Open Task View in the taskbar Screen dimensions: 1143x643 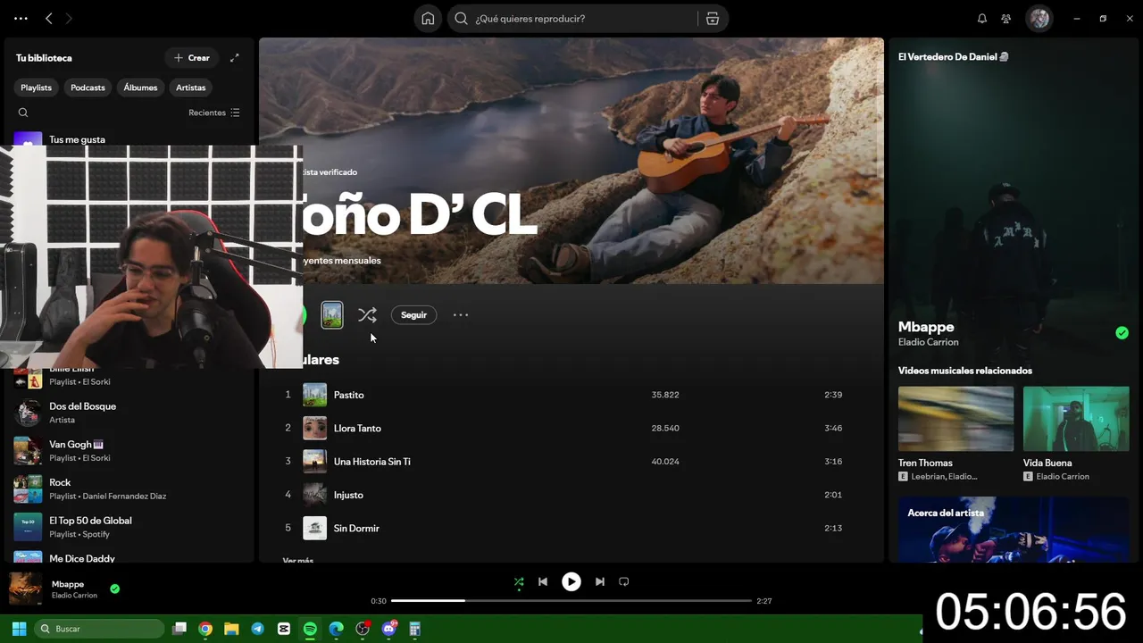179,629
